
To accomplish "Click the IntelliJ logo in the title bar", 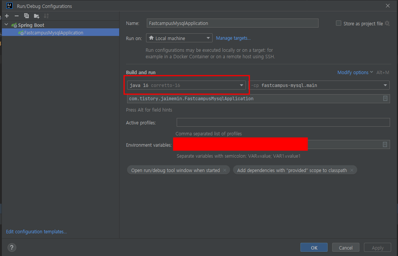I will [x=9, y=6].
